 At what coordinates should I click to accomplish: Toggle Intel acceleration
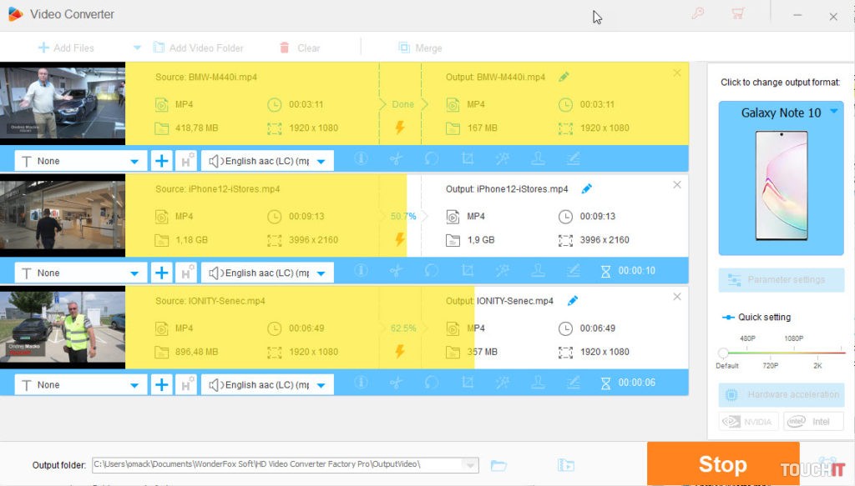click(813, 422)
